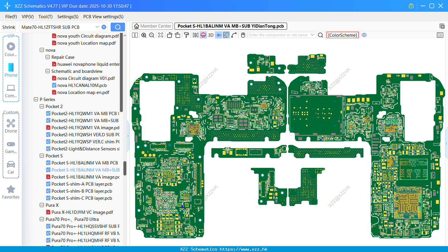
Task: Click the left panel collapse handle
Action: pyautogui.click(x=128, y=136)
